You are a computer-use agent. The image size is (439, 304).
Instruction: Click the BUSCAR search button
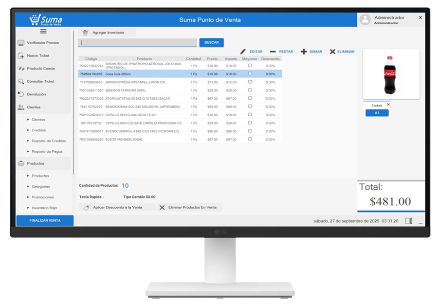coord(211,42)
